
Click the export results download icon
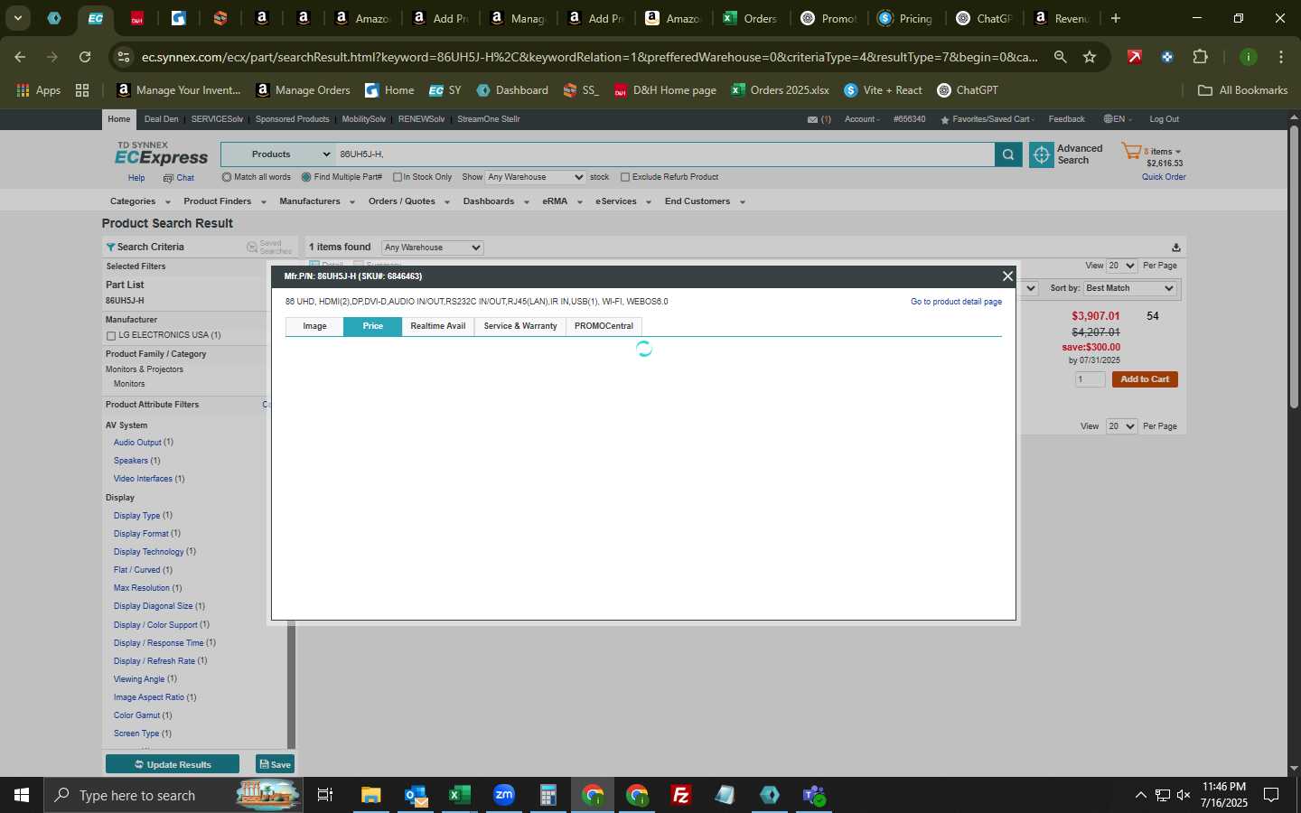(1175, 248)
